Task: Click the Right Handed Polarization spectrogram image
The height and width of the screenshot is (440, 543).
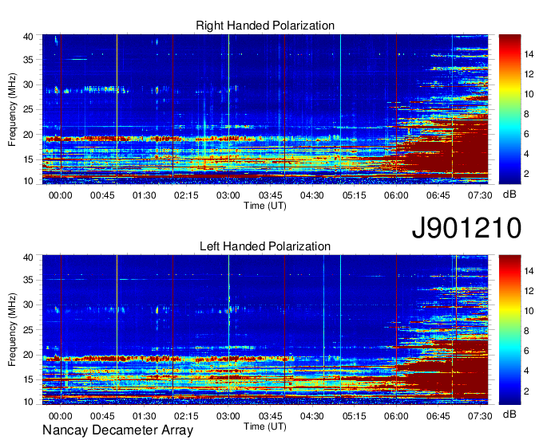Action: [x=265, y=109]
